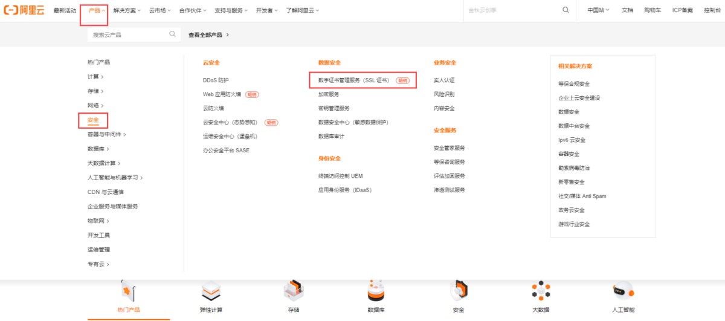Expand the 人工智能与机器学习 category
The image size is (725, 321).
(x=115, y=178)
